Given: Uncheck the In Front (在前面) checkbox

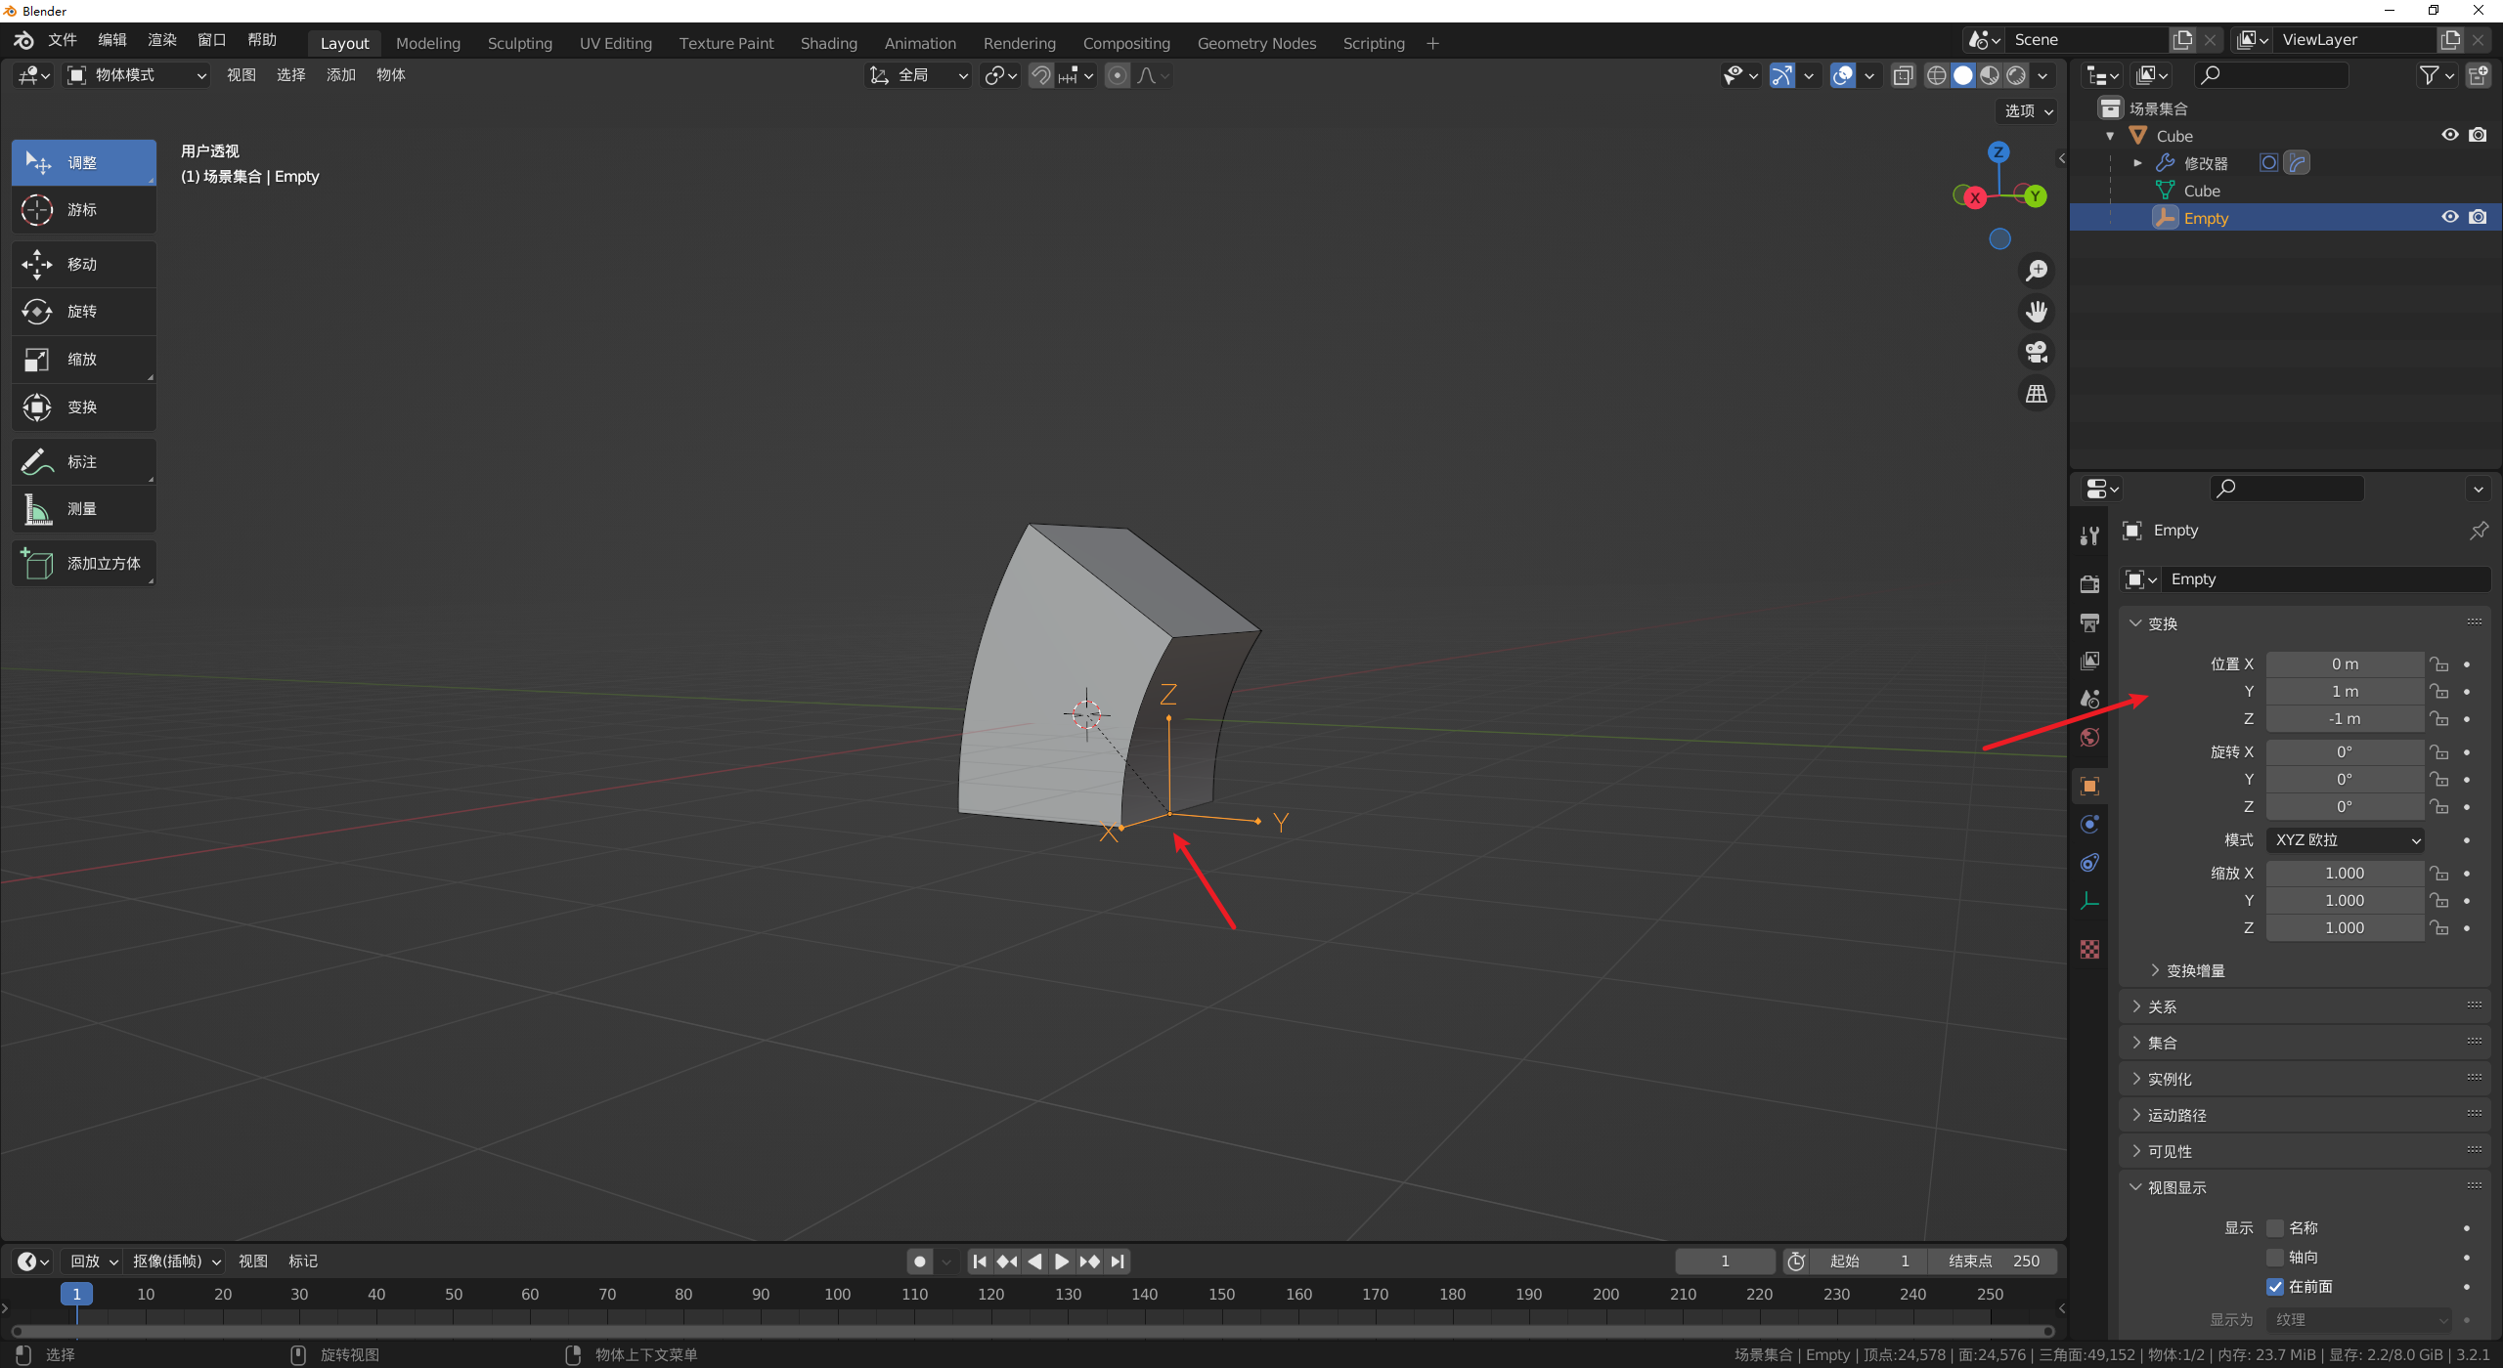Looking at the screenshot, I should (2275, 1287).
